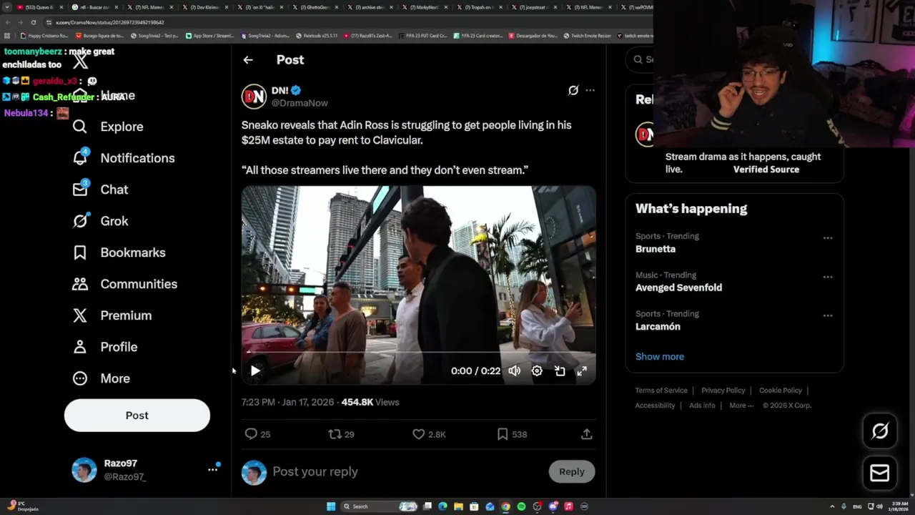Expand the More menu in sidebar
The width and height of the screenshot is (915, 515).
point(101,378)
